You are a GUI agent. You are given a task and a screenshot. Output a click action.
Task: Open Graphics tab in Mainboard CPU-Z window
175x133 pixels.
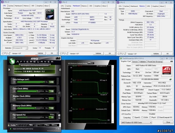click(98, 6)
